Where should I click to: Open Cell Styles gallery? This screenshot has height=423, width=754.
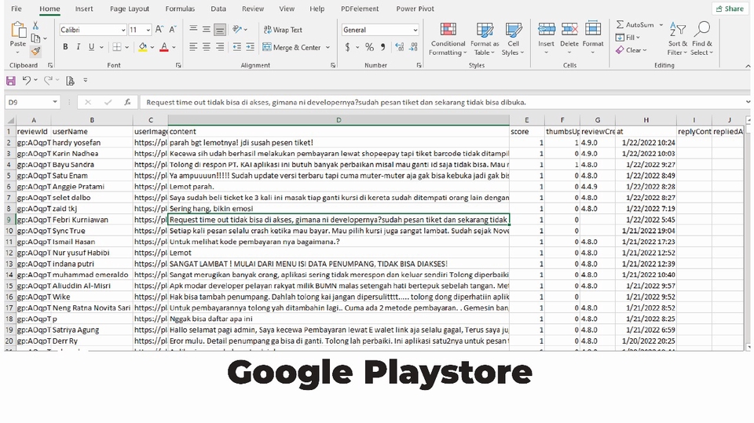tap(513, 39)
